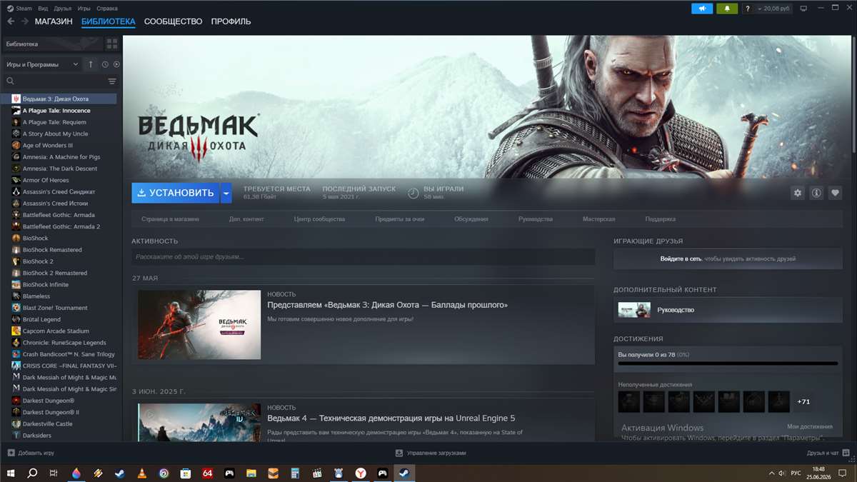
Task: Open the Справка menu
Action: click(107, 9)
